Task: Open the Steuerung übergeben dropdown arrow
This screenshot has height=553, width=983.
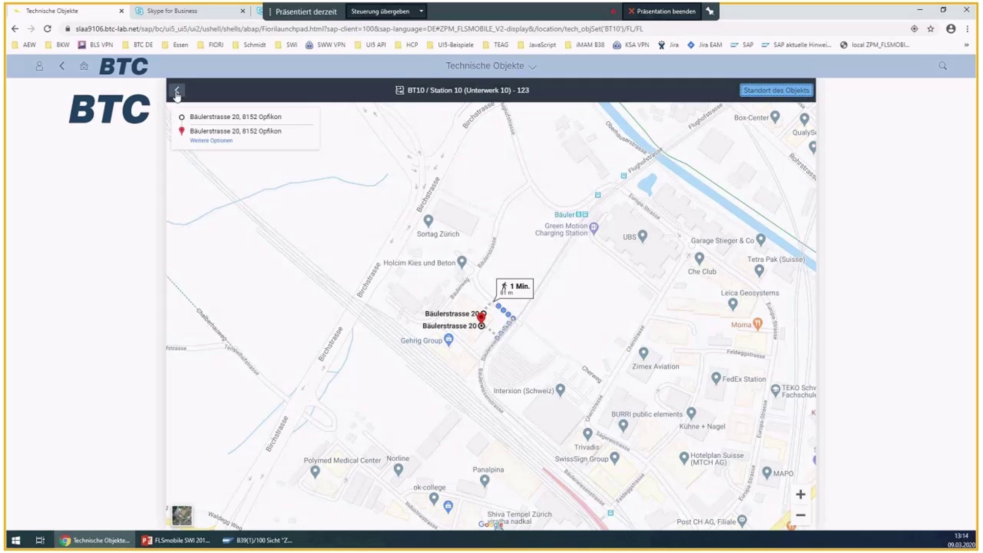Action: click(x=421, y=11)
